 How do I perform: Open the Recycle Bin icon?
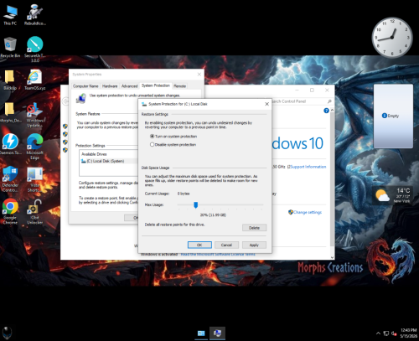(x=10, y=47)
